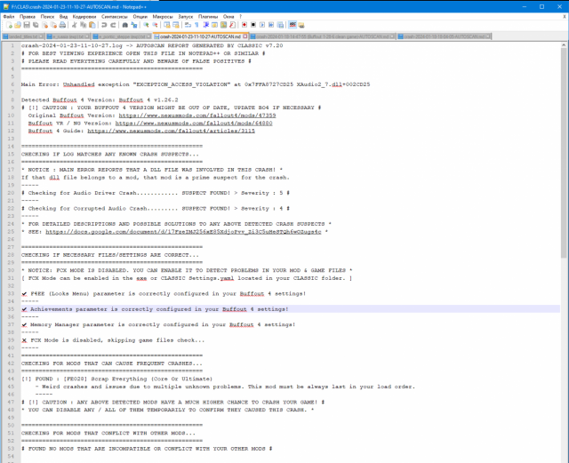Viewport: 569px width, 463px height.
Task: Show the Document Map panel icon
Action: tap(223, 25)
